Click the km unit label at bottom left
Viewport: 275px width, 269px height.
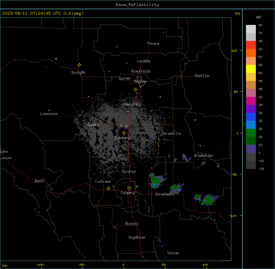5,265
